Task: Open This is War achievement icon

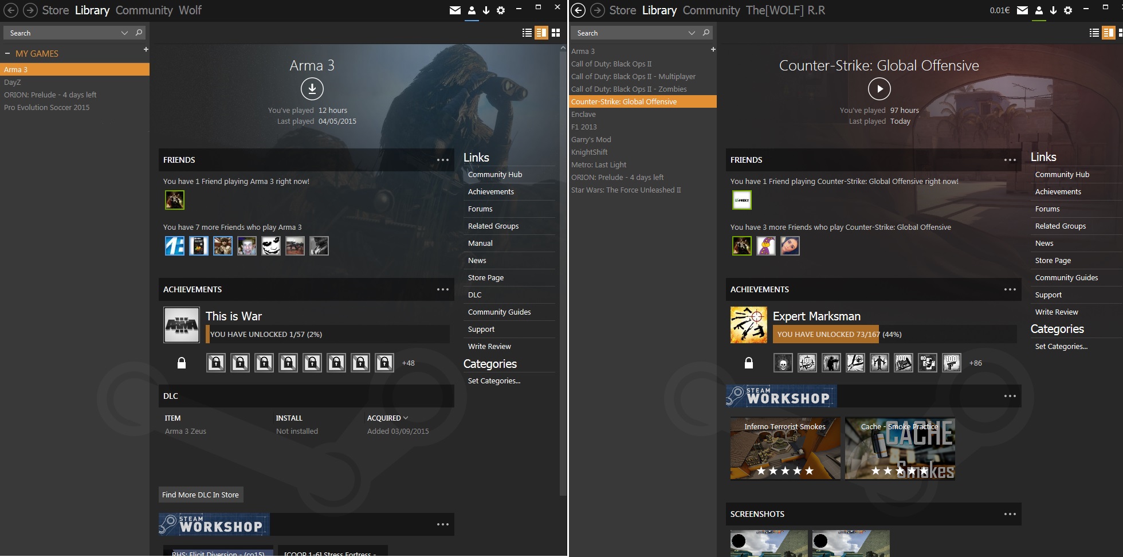Action: 182,325
